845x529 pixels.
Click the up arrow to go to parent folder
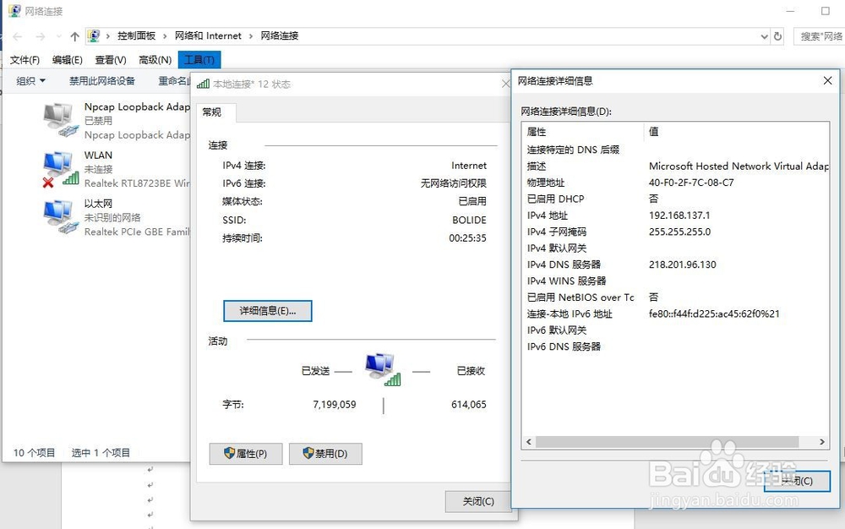pyautogui.click(x=75, y=35)
